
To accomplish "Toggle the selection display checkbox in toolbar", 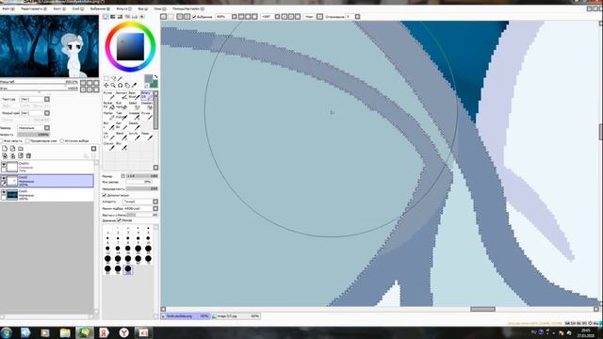I will 195,17.
